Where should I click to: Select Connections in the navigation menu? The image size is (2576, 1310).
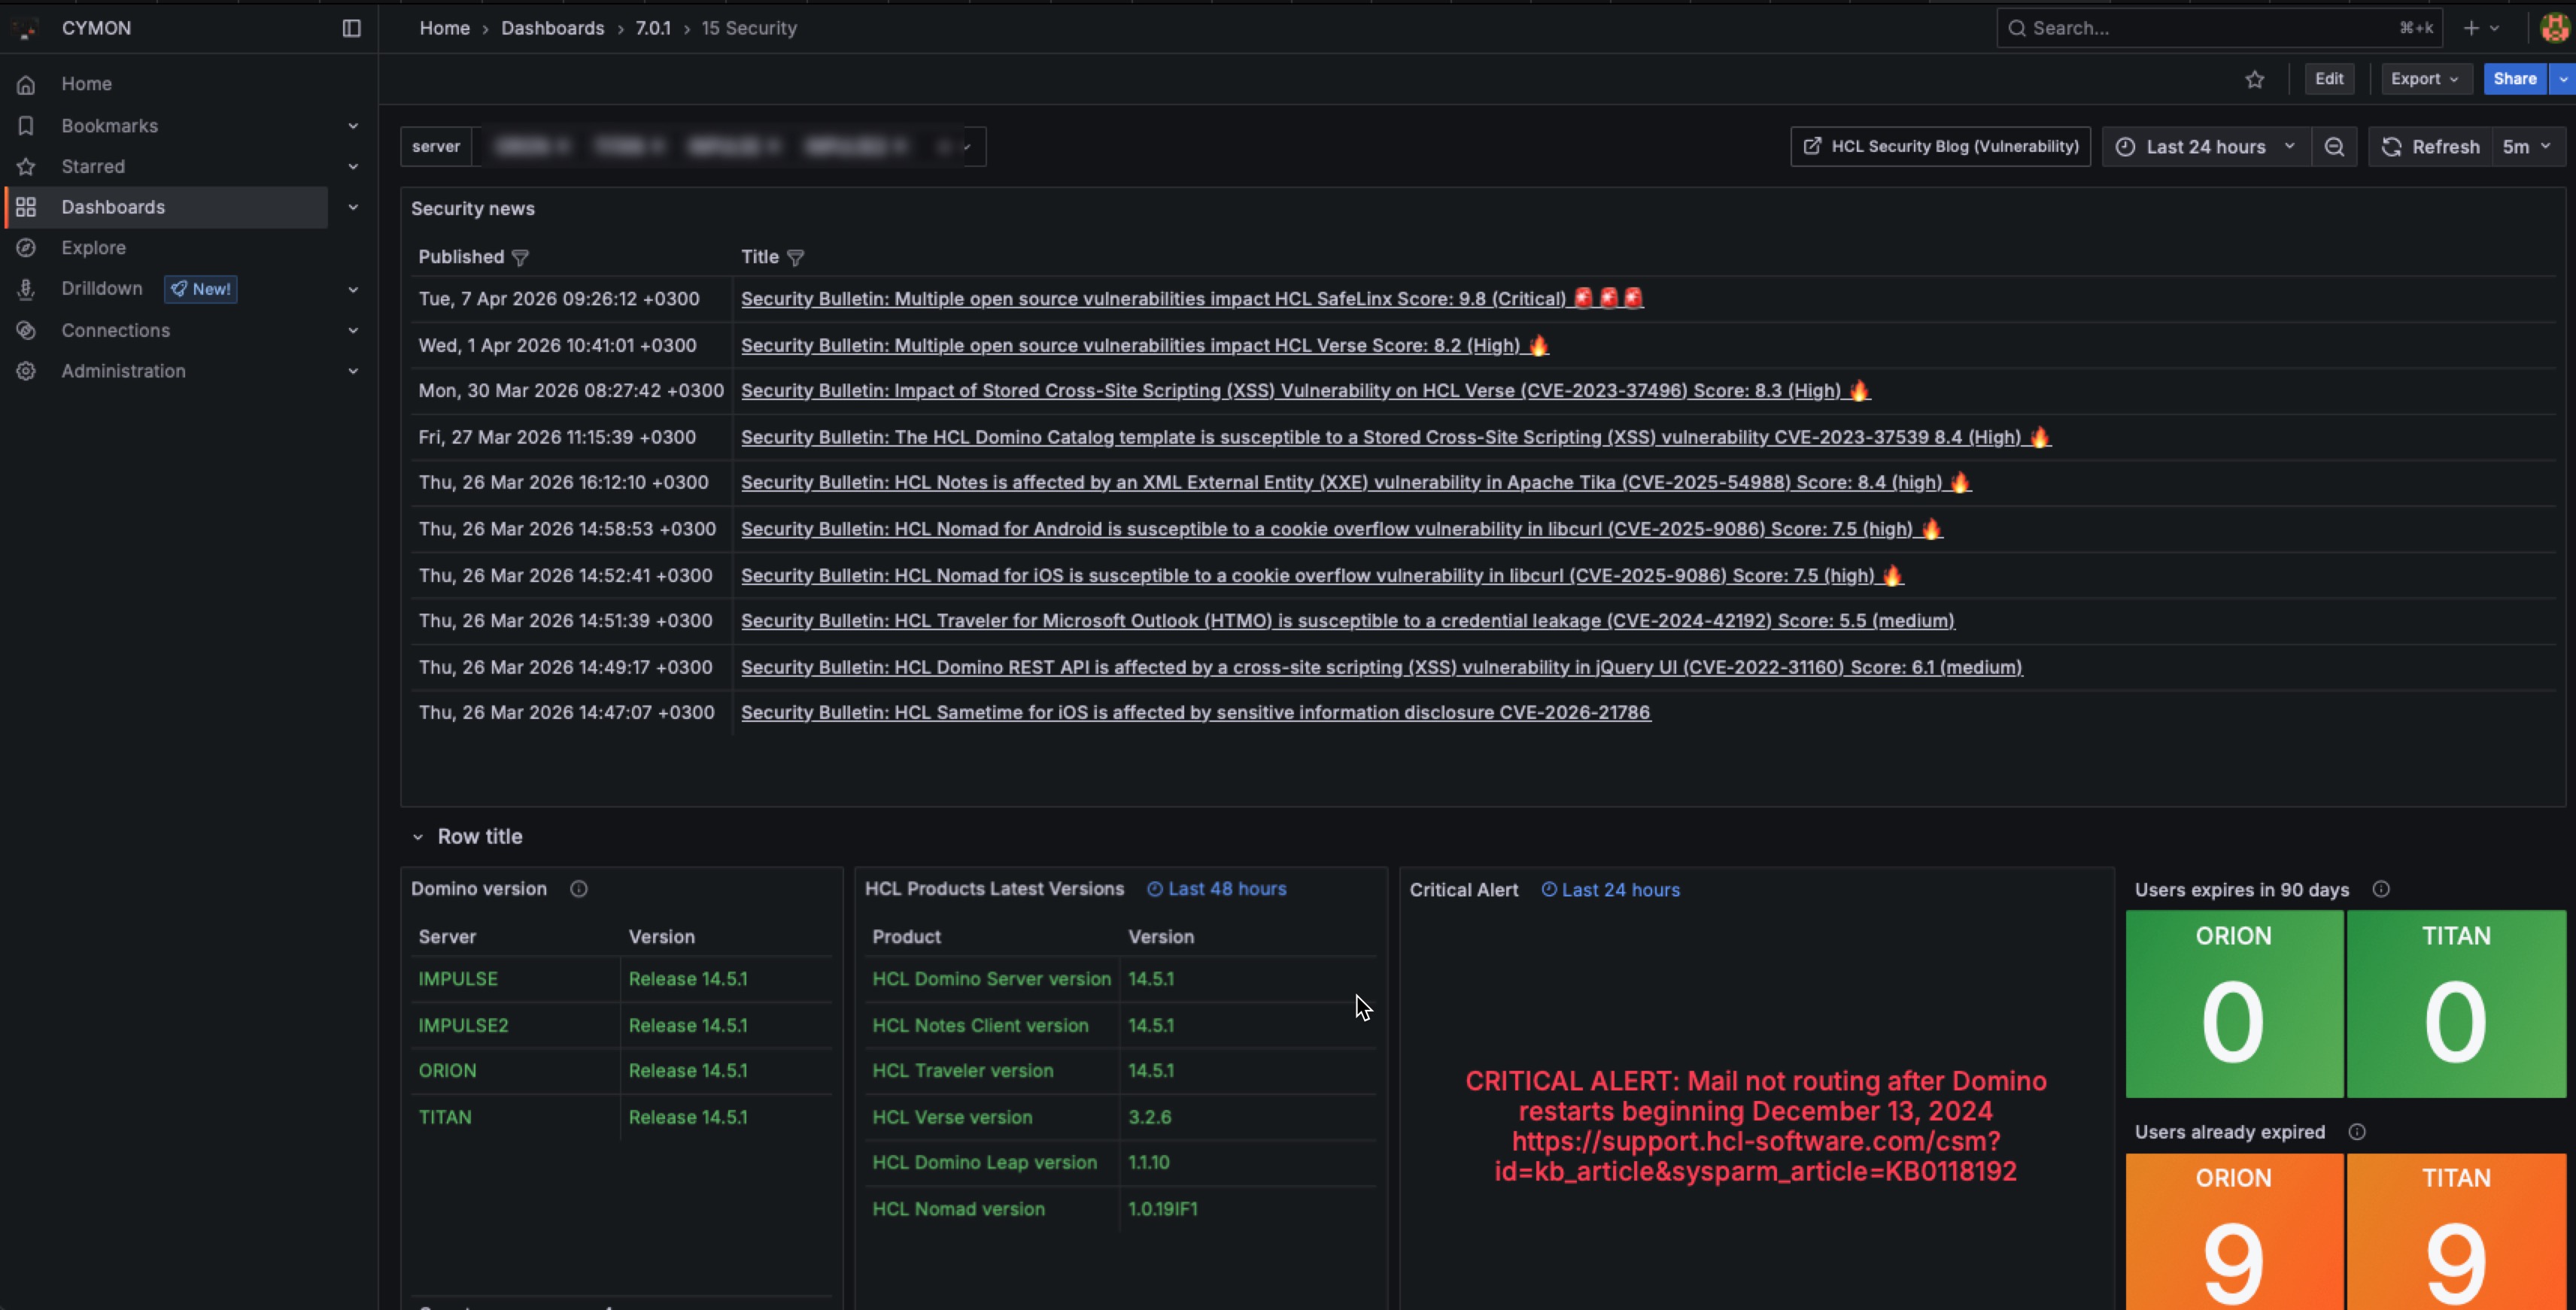(115, 331)
